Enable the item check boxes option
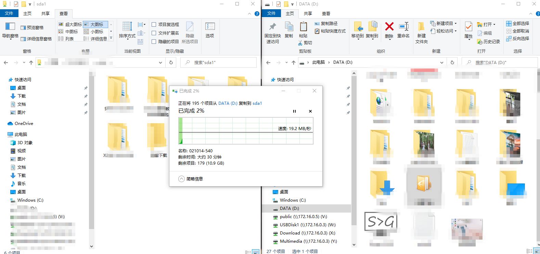This screenshot has height=254, width=540. [x=154, y=25]
